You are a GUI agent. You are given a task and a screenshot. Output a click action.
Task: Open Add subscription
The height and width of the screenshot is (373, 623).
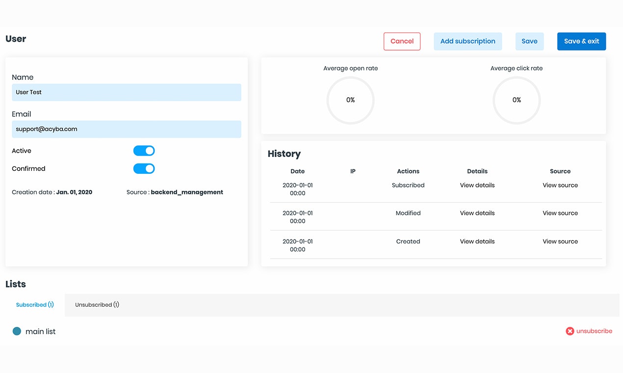click(x=467, y=41)
